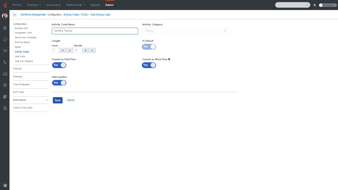Screen dimensions: 338x190
Task: Click the Activity Code Name field
Action: [95, 31]
